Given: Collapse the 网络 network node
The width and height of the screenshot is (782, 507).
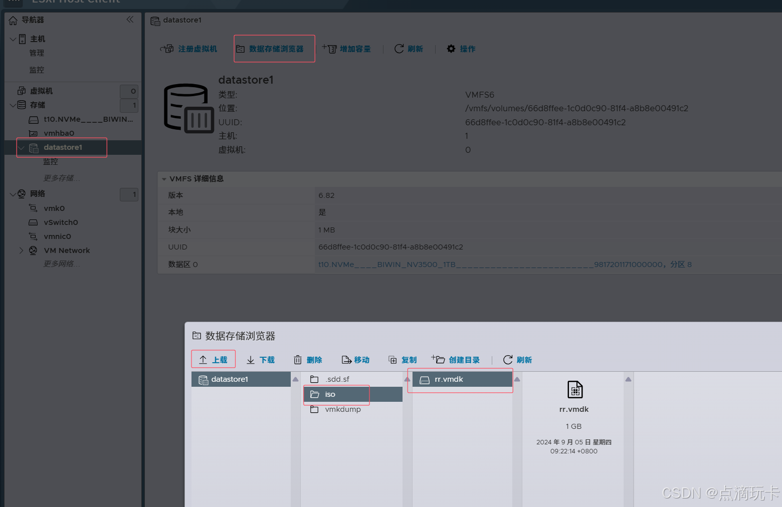Looking at the screenshot, I should pyautogui.click(x=13, y=194).
